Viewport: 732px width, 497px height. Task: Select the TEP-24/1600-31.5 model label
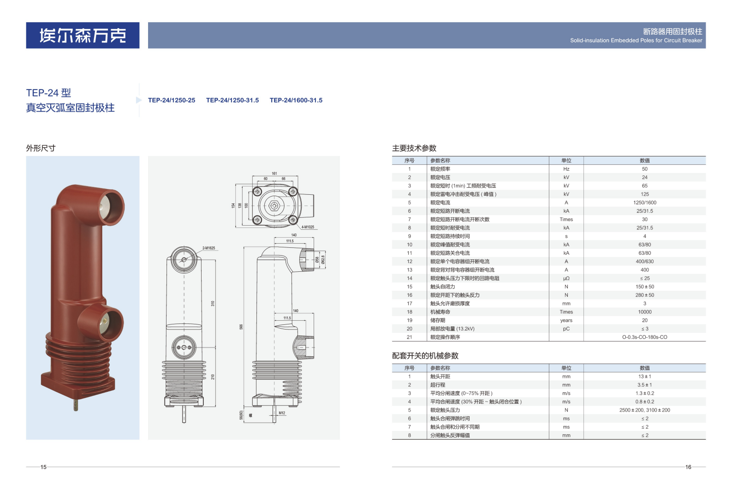click(x=296, y=100)
